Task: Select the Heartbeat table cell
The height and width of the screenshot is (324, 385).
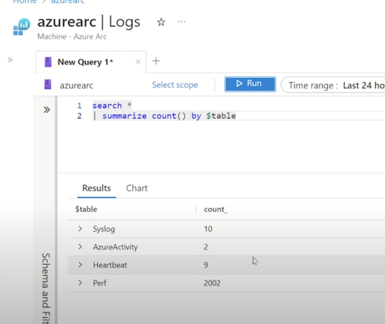Action: pyautogui.click(x=110, y=265)
